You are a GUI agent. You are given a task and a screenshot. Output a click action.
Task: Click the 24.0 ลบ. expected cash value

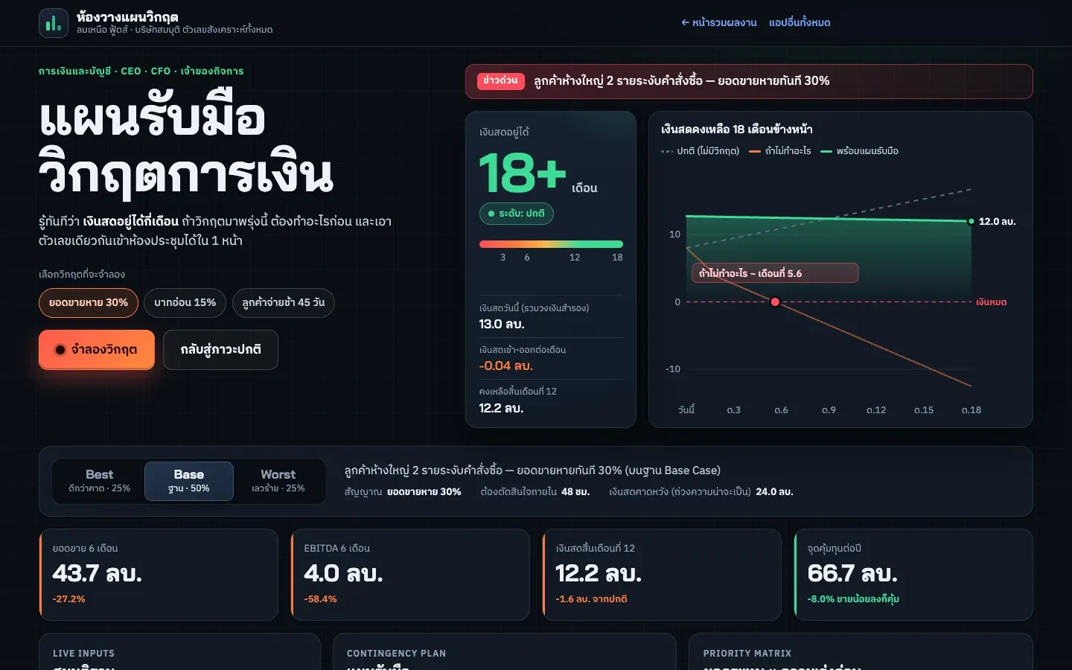coord(775,492)
